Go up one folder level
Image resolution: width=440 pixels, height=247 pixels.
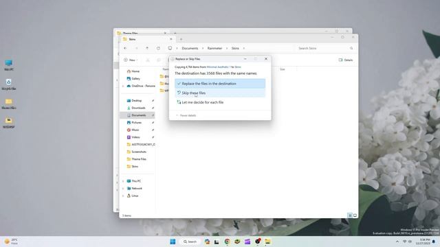coord(147,48)
